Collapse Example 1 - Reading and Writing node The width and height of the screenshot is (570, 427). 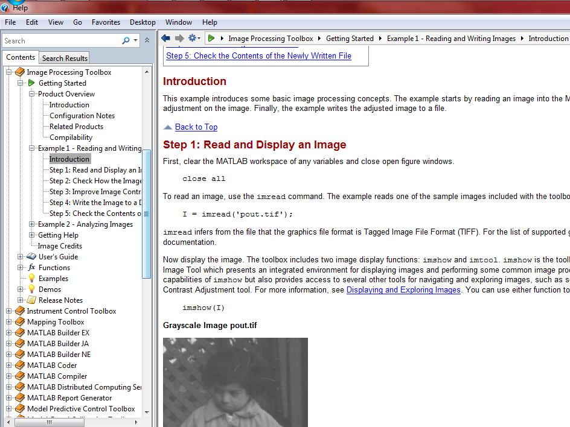[31, 148]
